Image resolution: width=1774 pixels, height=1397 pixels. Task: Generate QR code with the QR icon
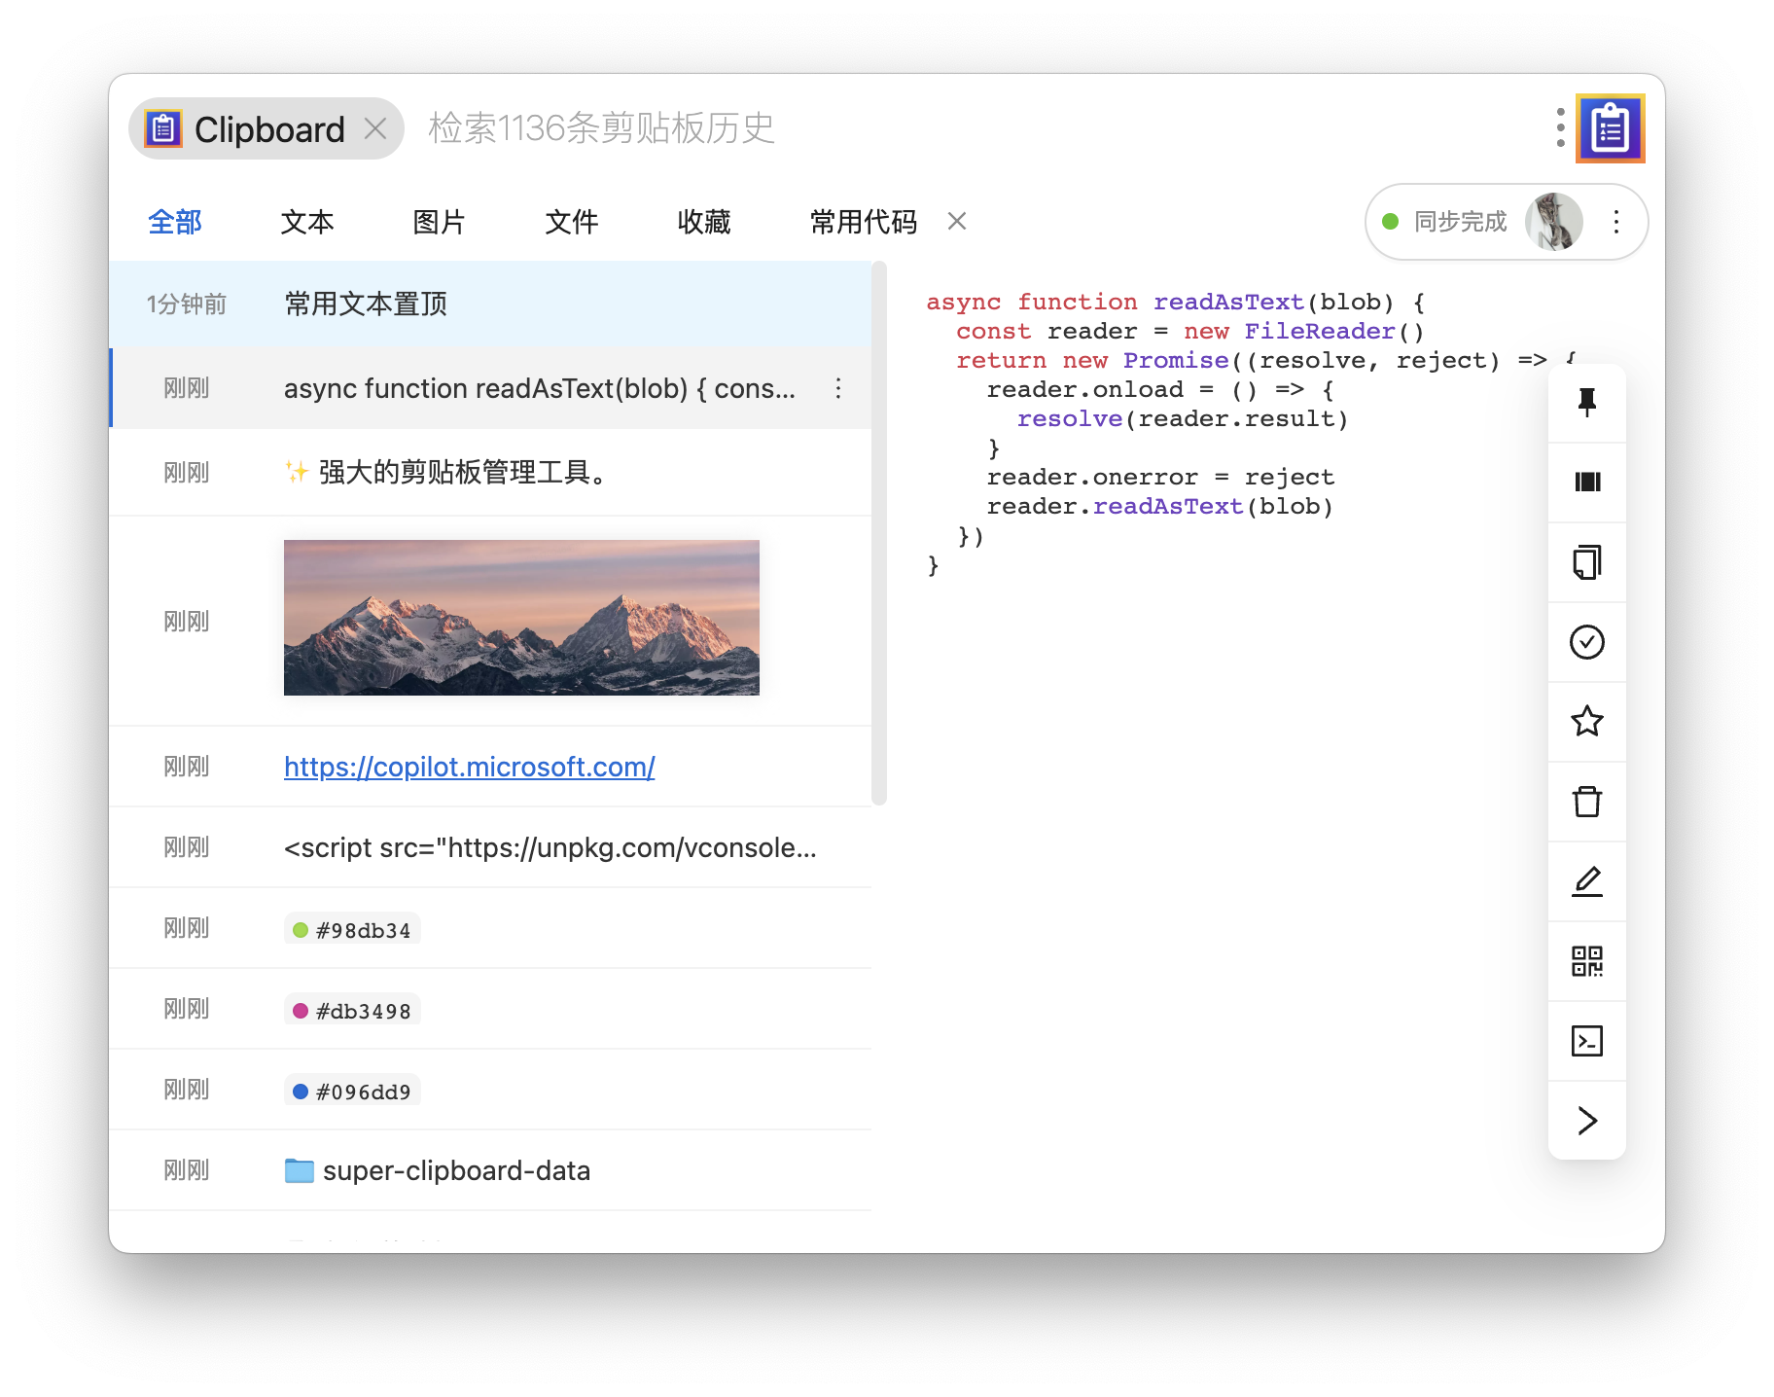(x=1586, y=960)
